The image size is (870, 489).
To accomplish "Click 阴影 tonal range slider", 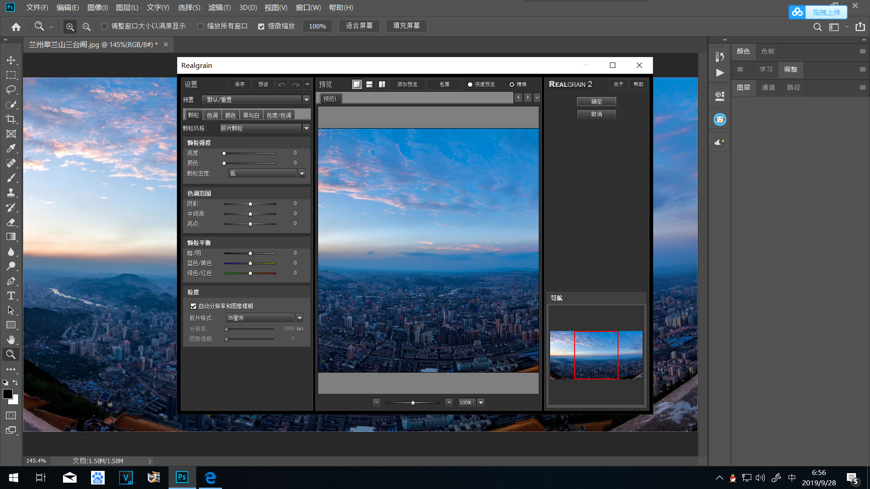I will point(250,204).
